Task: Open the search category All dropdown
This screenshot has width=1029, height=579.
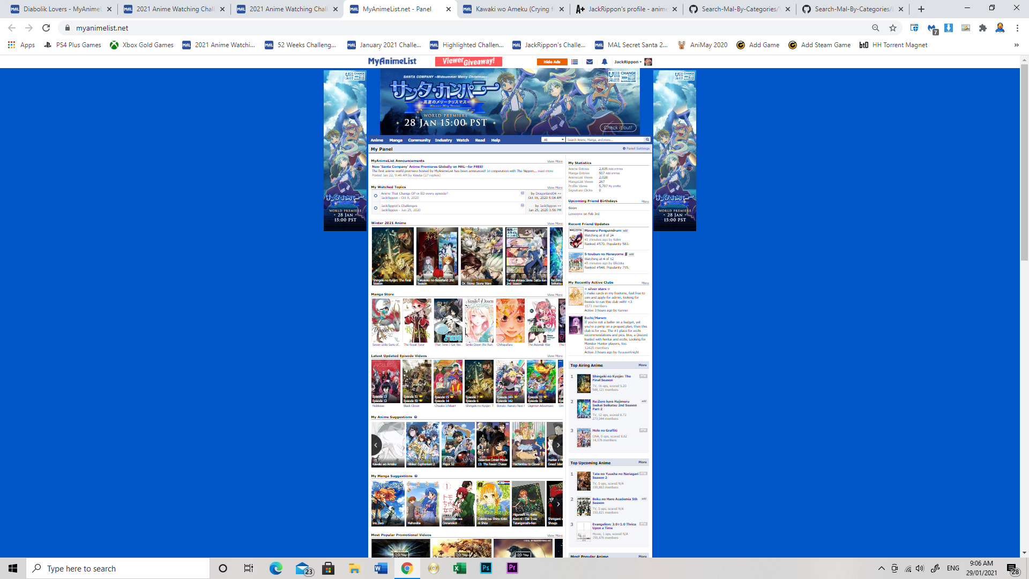Action: (553, 139)
